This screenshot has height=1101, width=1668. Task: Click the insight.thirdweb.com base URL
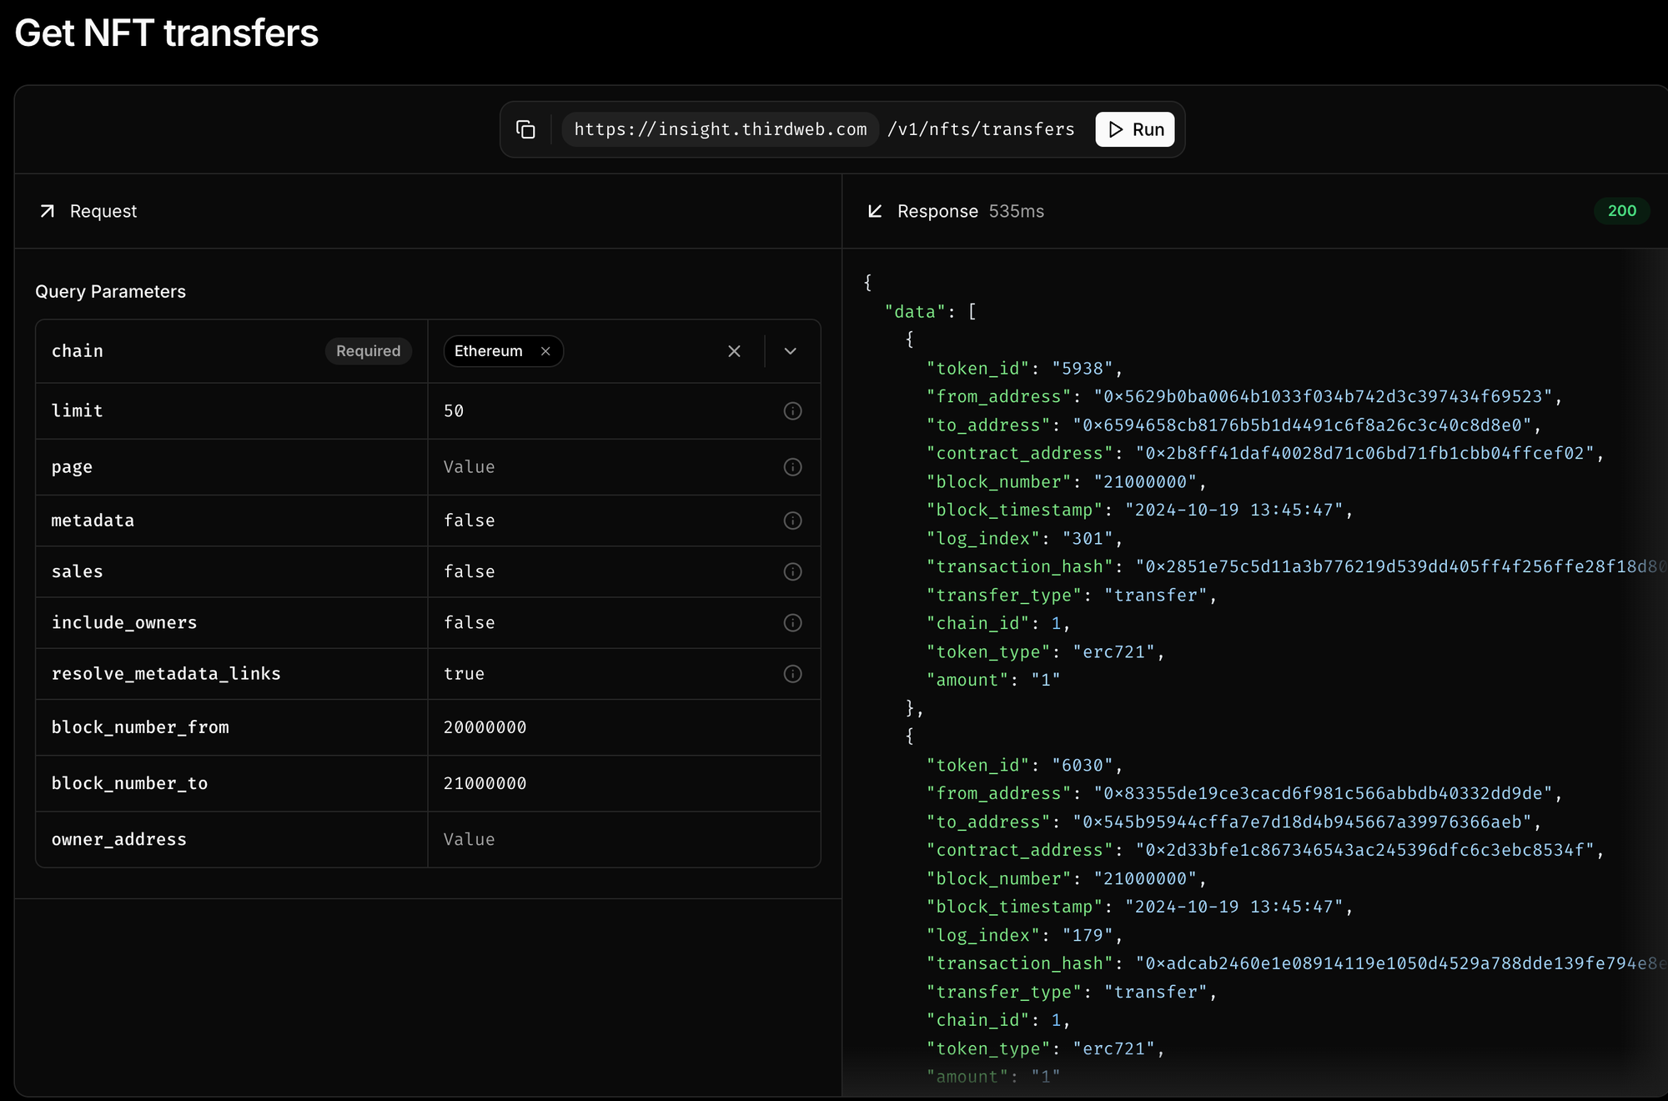pyautogui.click(x=720, y=129)
